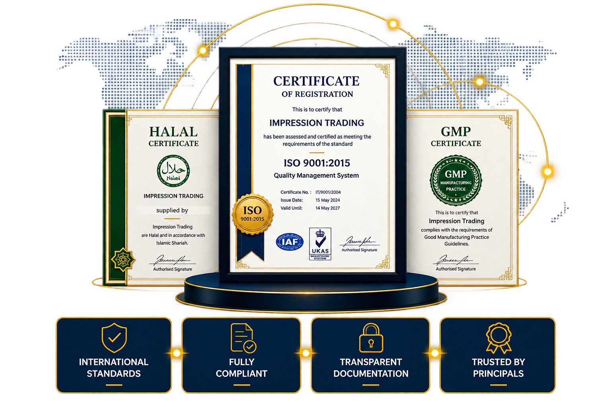The height and width of the screenshot is (407, 611).
Task: Open the framed ISO Certificate of Registration
Action: click(x=313, y=165)
